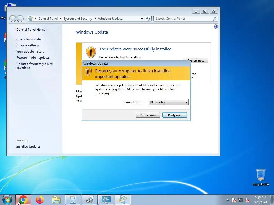274x205 pixels.
Task: Launch Google Chrome from the taskbar
Action: tap(23, 200)
